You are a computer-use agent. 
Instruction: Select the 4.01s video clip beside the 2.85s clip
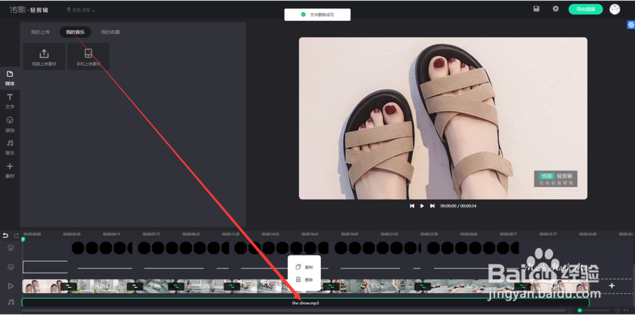click(101, 286)
